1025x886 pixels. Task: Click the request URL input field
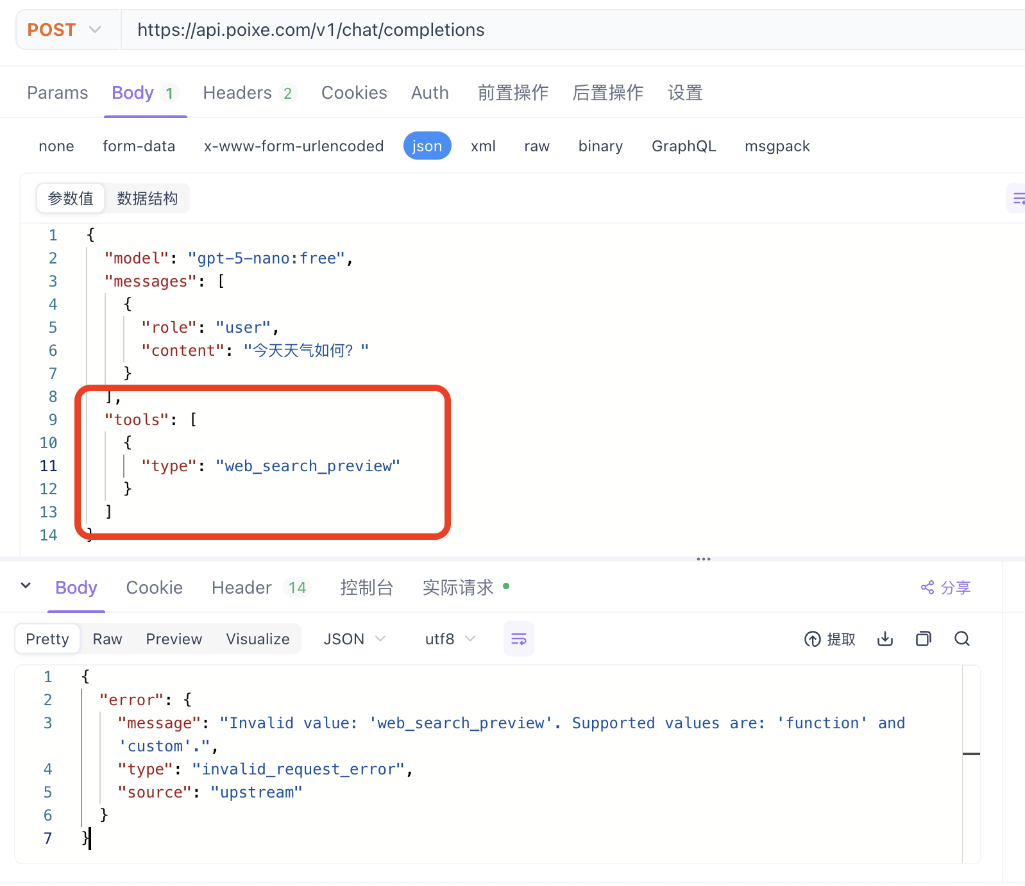(x=571, y=30)
